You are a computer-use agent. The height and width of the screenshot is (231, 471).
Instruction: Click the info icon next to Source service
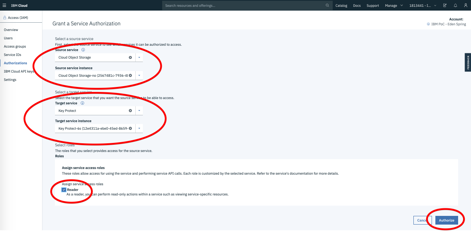point(83,50)
